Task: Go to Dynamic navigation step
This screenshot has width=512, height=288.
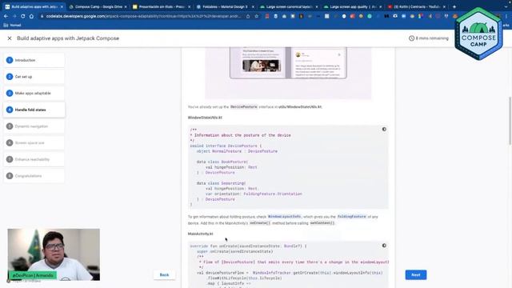Action: click(34, 126)
